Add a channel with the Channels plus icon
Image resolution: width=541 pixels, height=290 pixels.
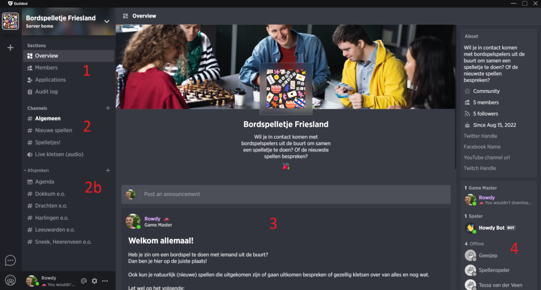pyautogui.click(x=108, y=108)
